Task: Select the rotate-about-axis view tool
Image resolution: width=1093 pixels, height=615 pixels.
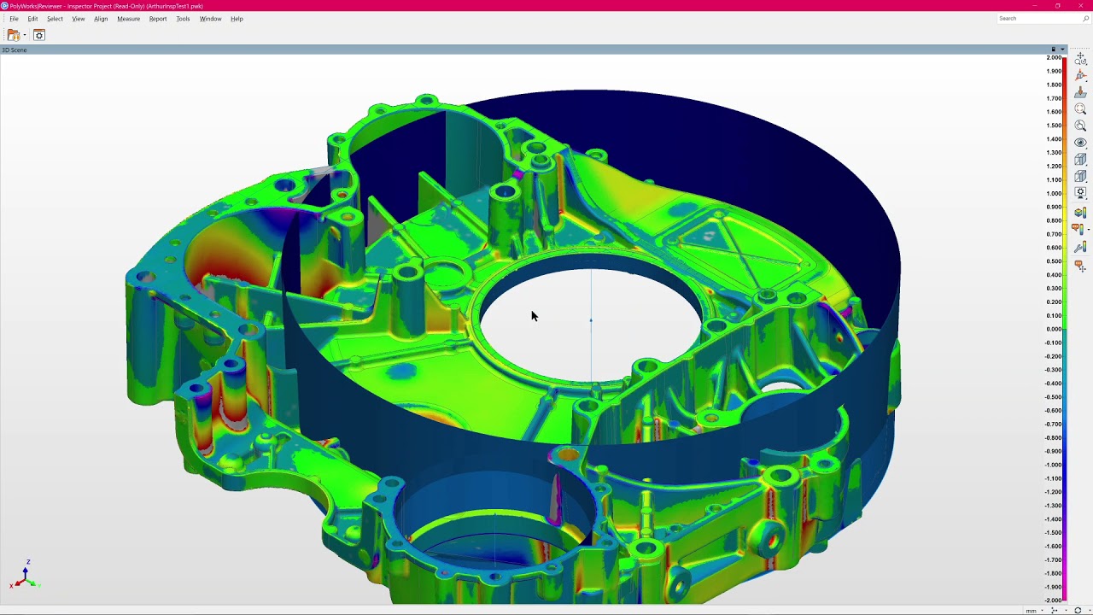Action: pyautogui.click(x=1080, y=76)
